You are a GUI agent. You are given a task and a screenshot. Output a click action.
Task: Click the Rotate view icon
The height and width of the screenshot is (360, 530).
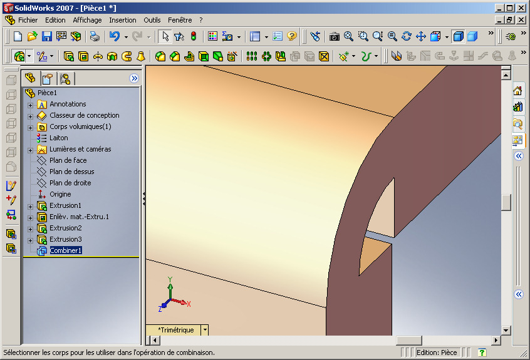point(407,36)
